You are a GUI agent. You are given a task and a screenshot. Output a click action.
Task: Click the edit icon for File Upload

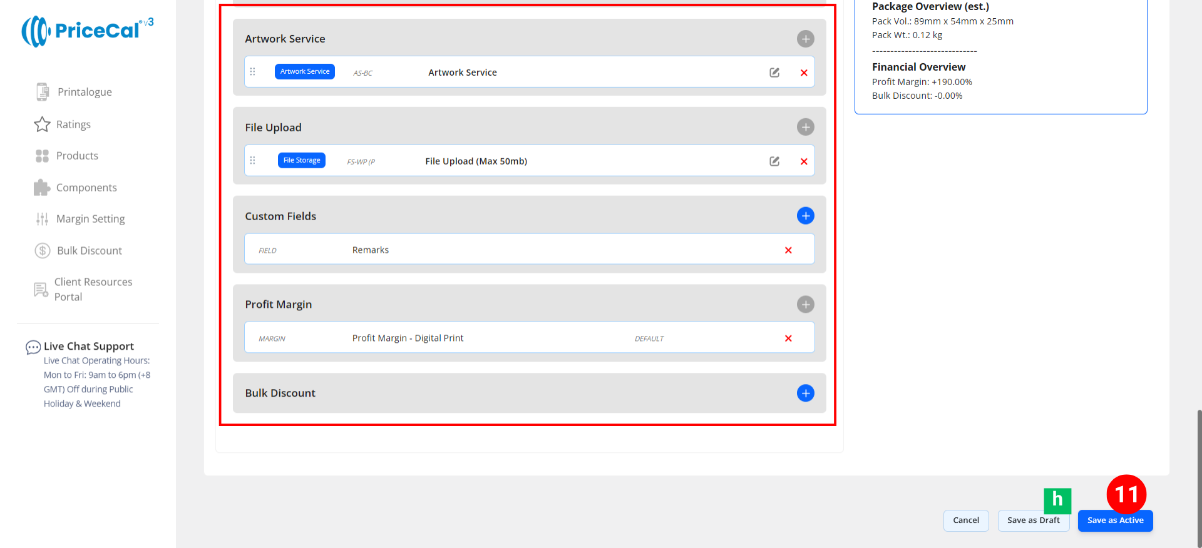click(x=774, y=161)
